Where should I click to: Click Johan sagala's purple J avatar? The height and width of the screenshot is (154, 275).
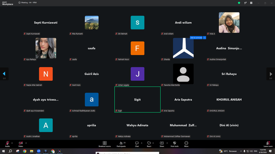pos(137,74)
